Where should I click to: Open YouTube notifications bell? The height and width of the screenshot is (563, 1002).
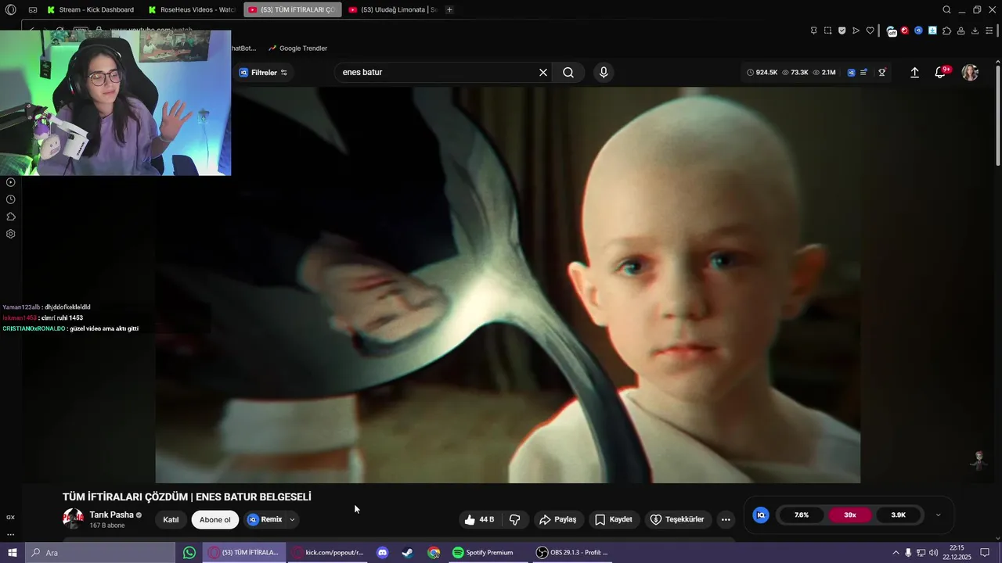point(941,72)
